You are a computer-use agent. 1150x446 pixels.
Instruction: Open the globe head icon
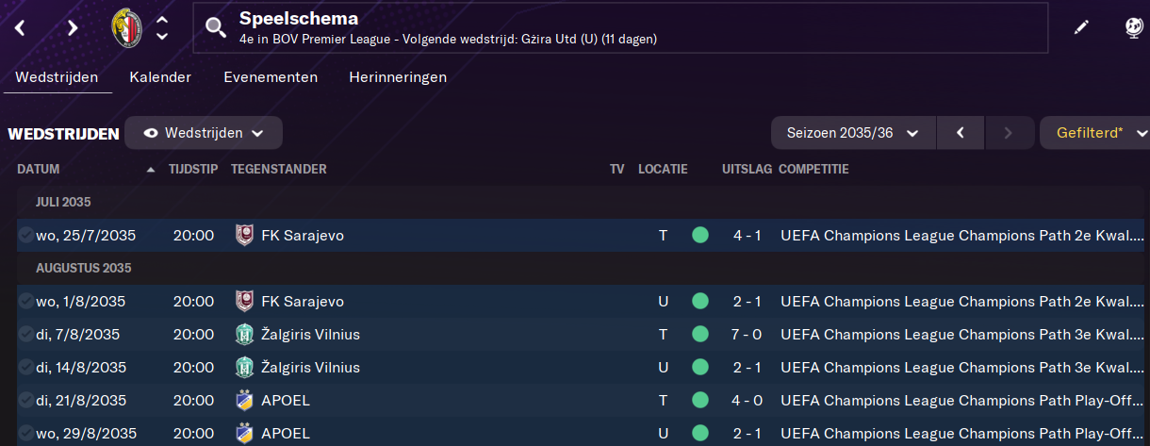tap(1134, 27)
